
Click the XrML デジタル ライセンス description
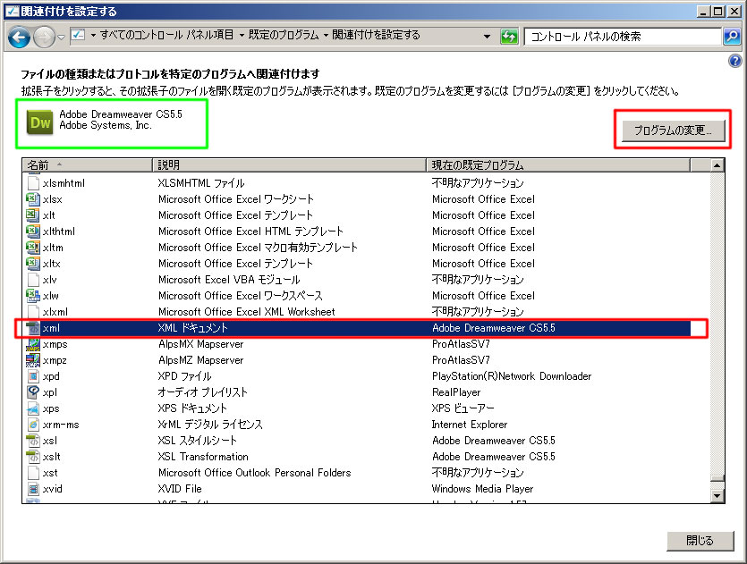pyautogui.click(x=210, y=425)
